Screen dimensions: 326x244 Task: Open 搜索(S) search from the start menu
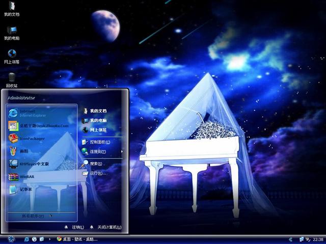(92, 164)
